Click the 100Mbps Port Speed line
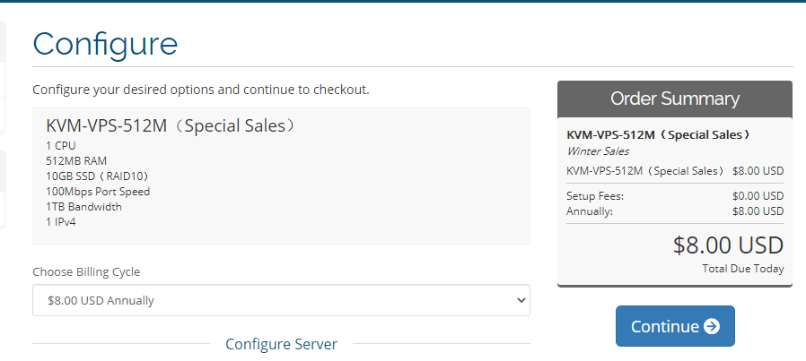 pyautogui.click(x=98, y=191)
